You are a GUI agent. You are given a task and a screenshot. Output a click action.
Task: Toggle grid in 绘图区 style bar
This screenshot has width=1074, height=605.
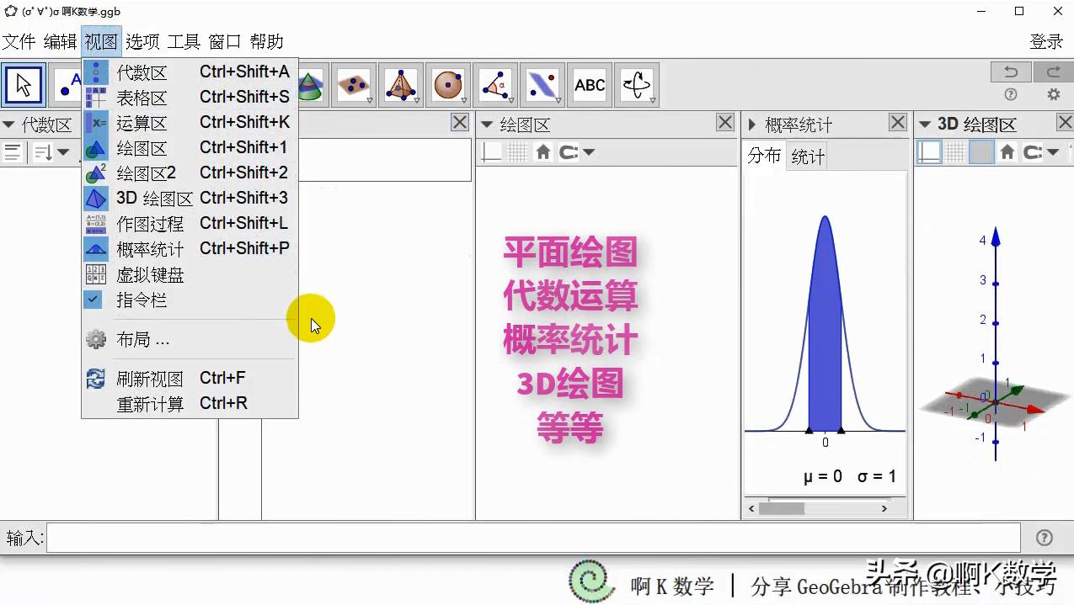(517, 152)
